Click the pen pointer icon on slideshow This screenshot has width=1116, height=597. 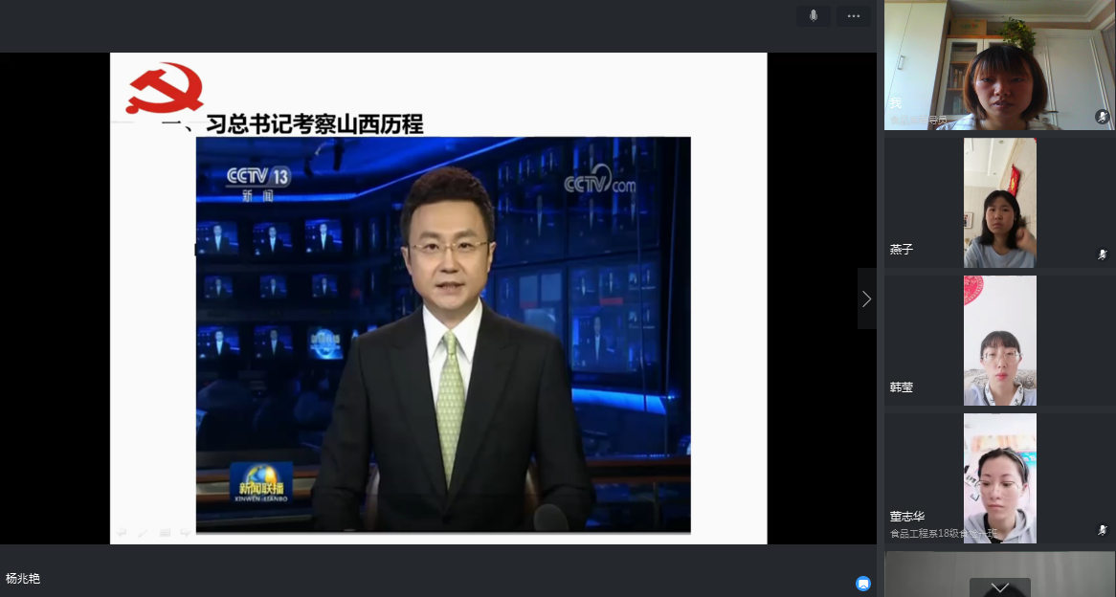tap(143, 533)
